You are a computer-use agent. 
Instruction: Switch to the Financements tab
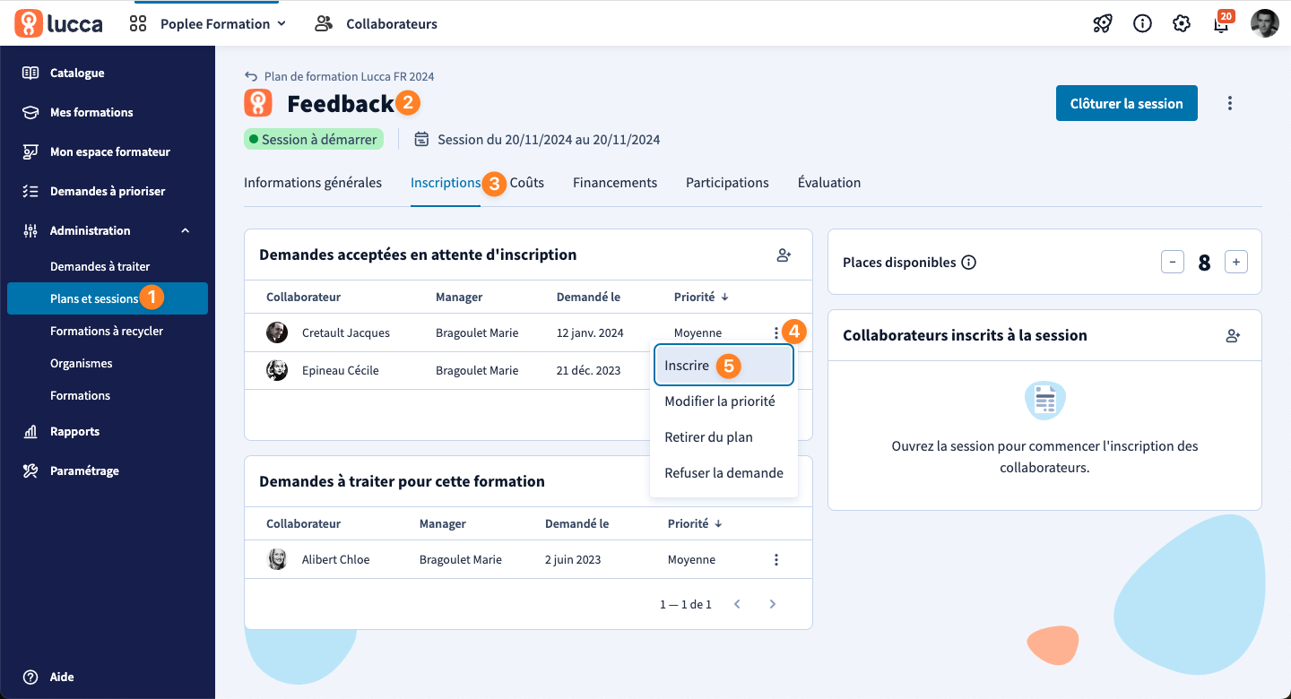pos(615,182)
